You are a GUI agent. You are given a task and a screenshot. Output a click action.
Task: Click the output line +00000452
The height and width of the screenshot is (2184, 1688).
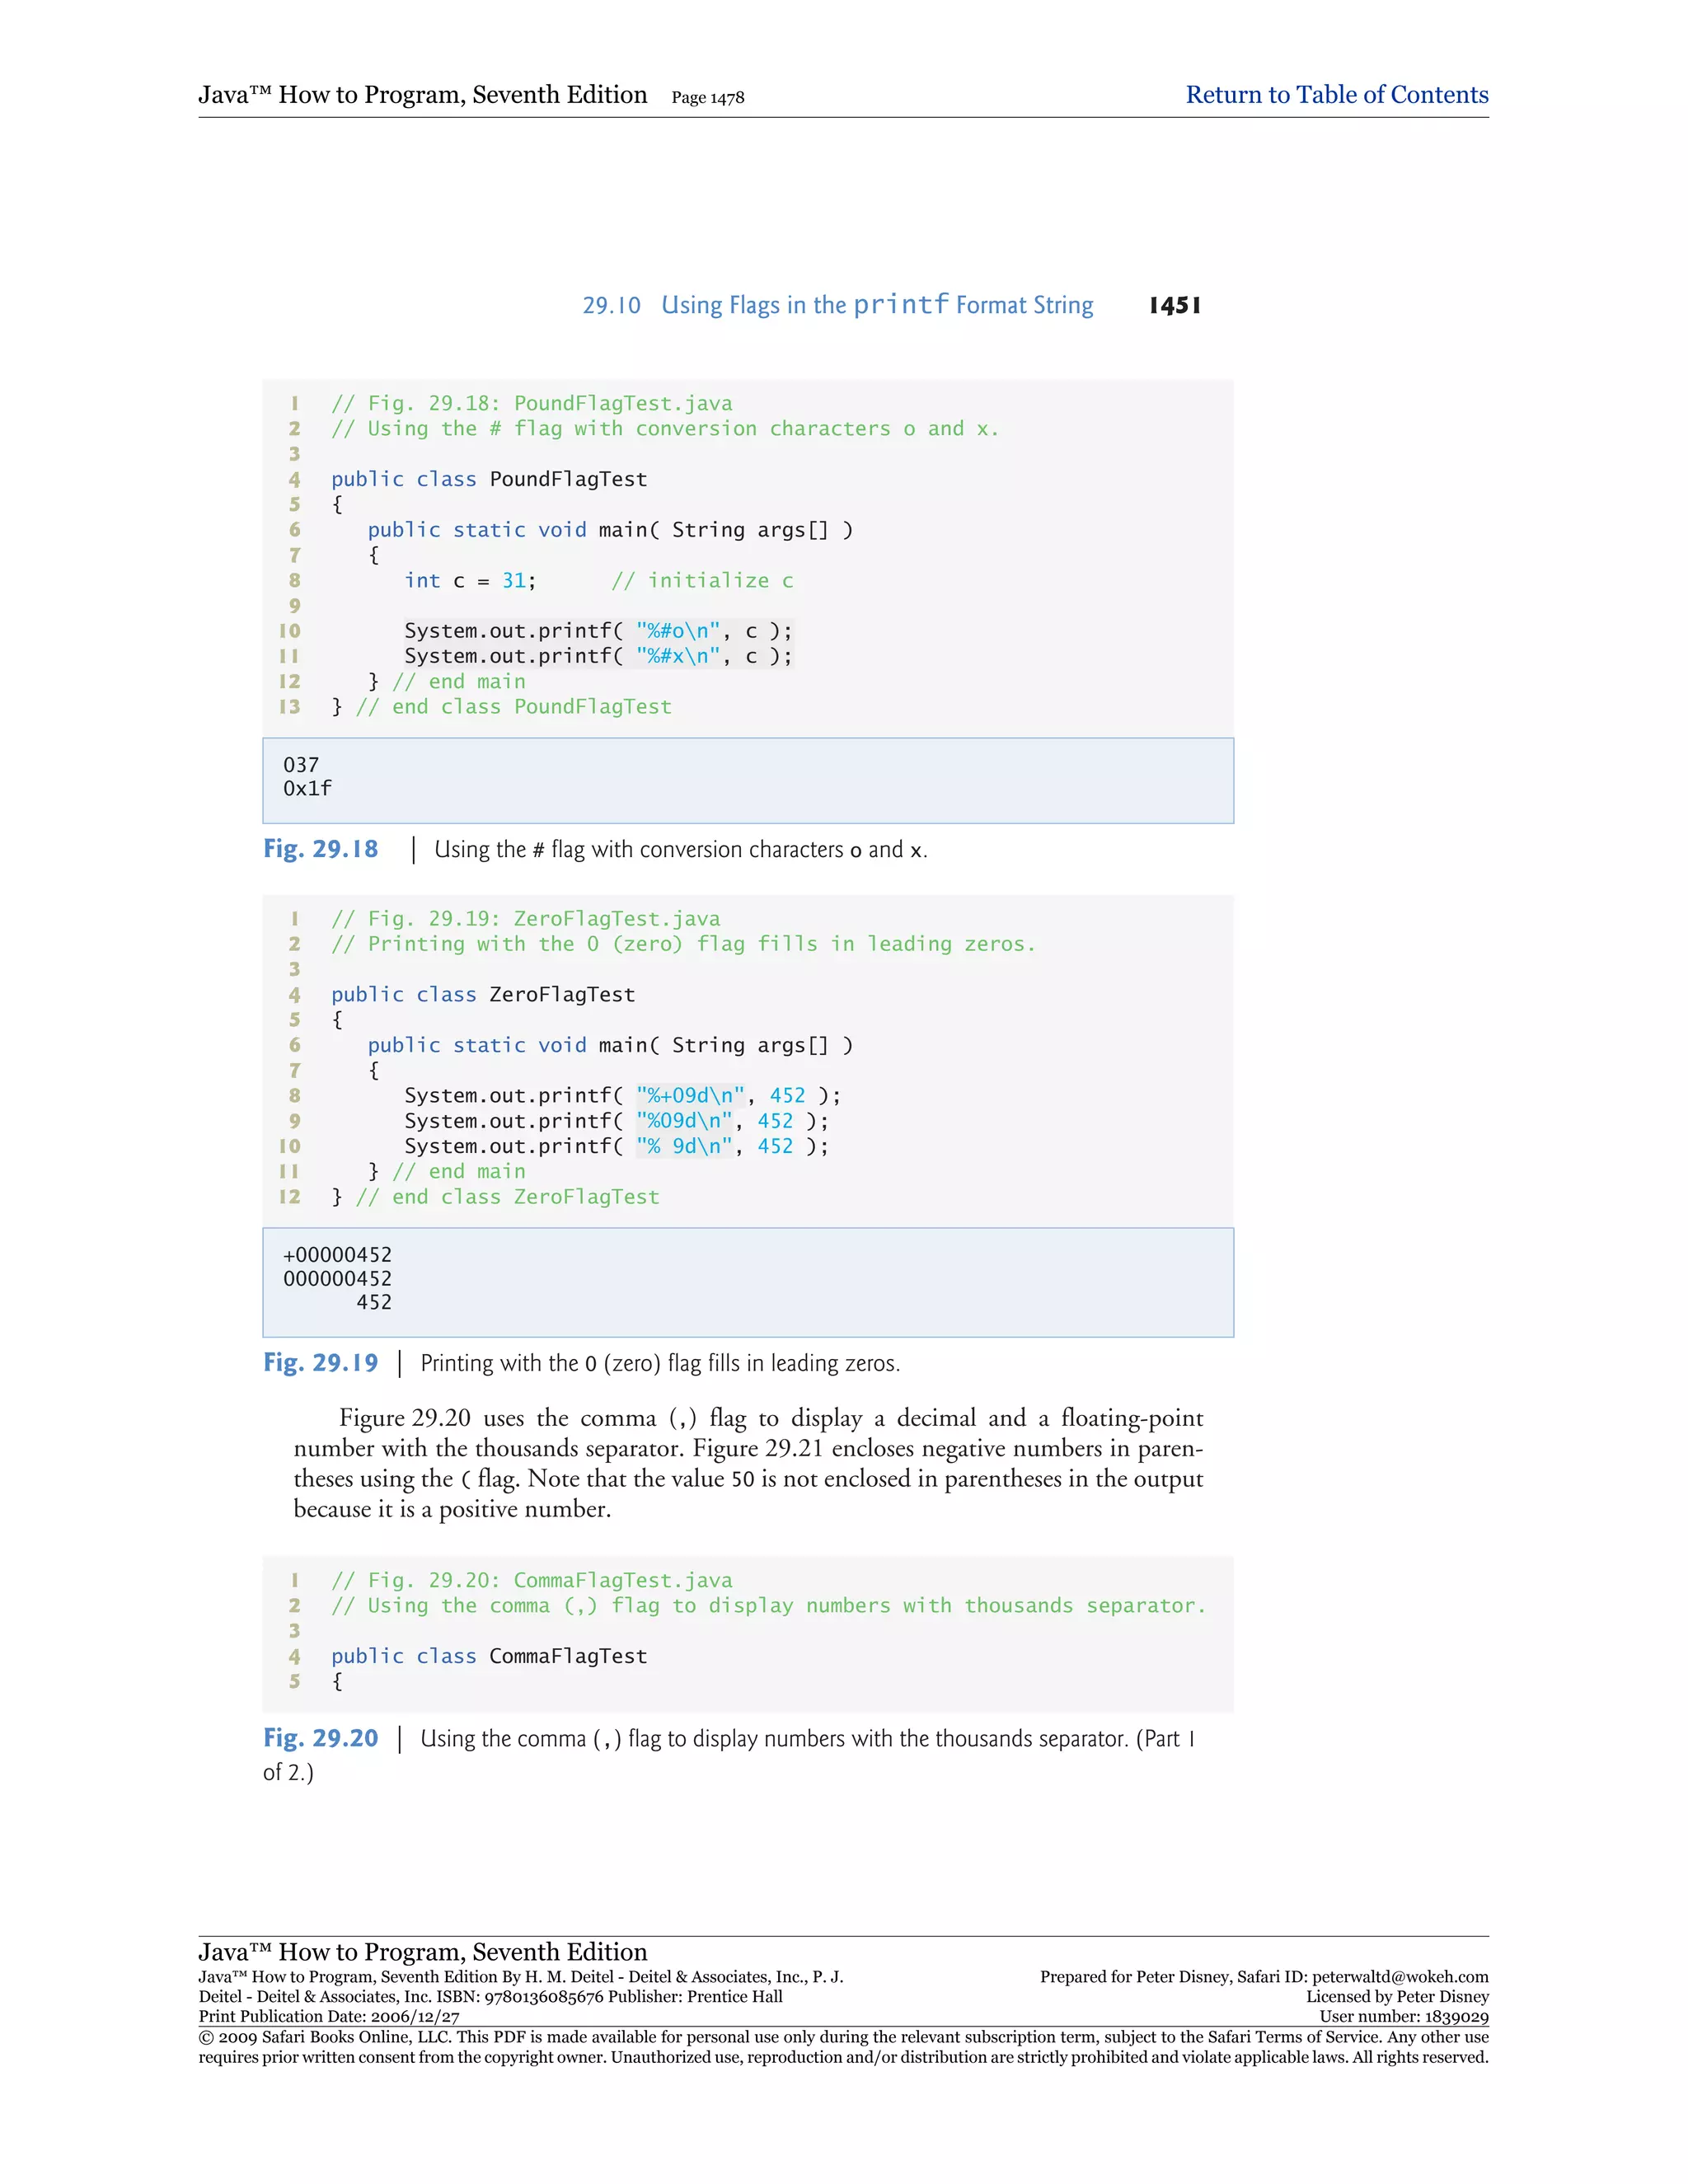point(337,1255)
